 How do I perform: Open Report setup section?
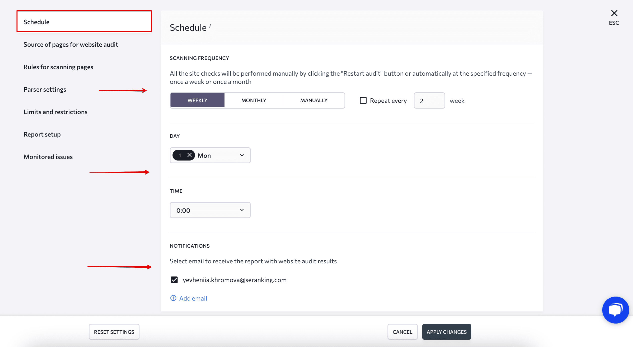click(42, 134)
